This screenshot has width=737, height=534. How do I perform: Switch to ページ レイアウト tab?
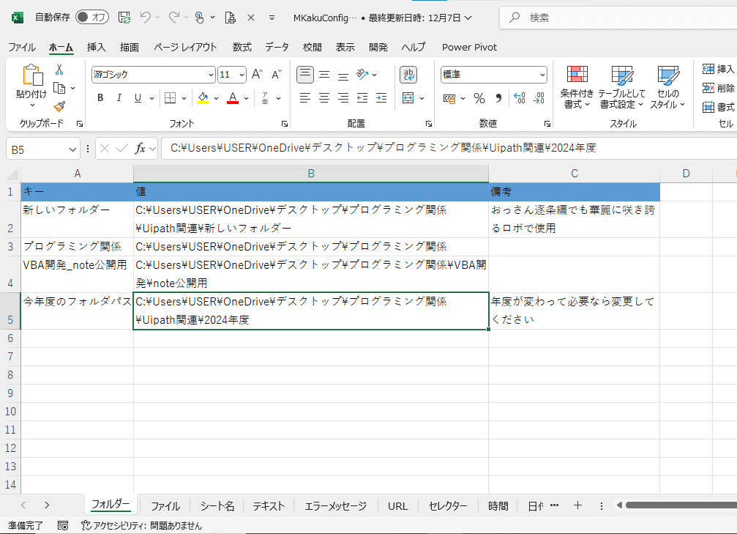(185, 47)
